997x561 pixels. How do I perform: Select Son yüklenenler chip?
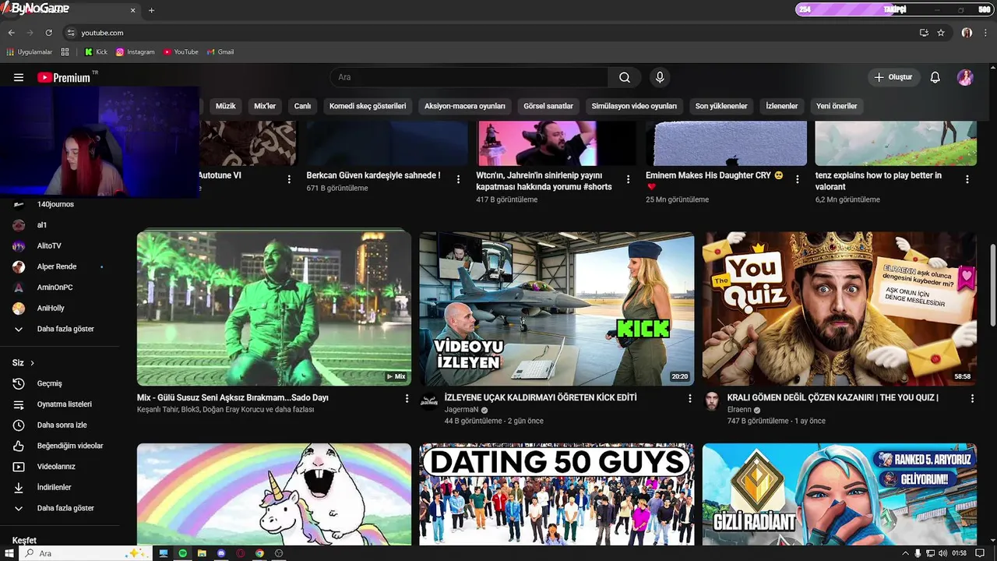point(721,106)
